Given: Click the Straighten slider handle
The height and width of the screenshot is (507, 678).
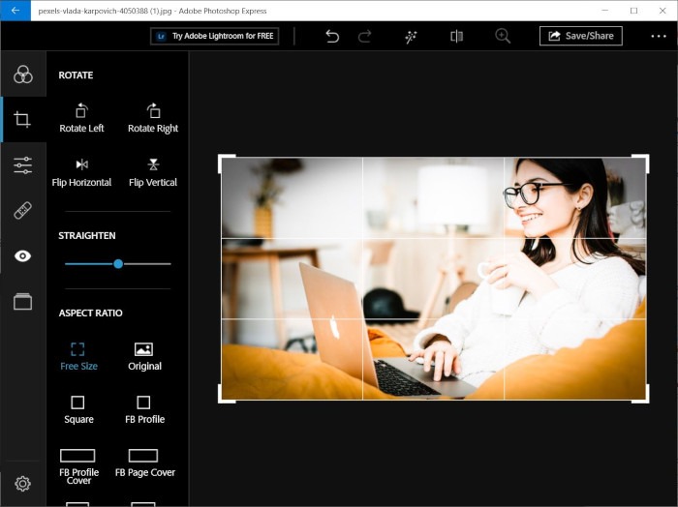Looking at the screenshot, I should point(118,264).
